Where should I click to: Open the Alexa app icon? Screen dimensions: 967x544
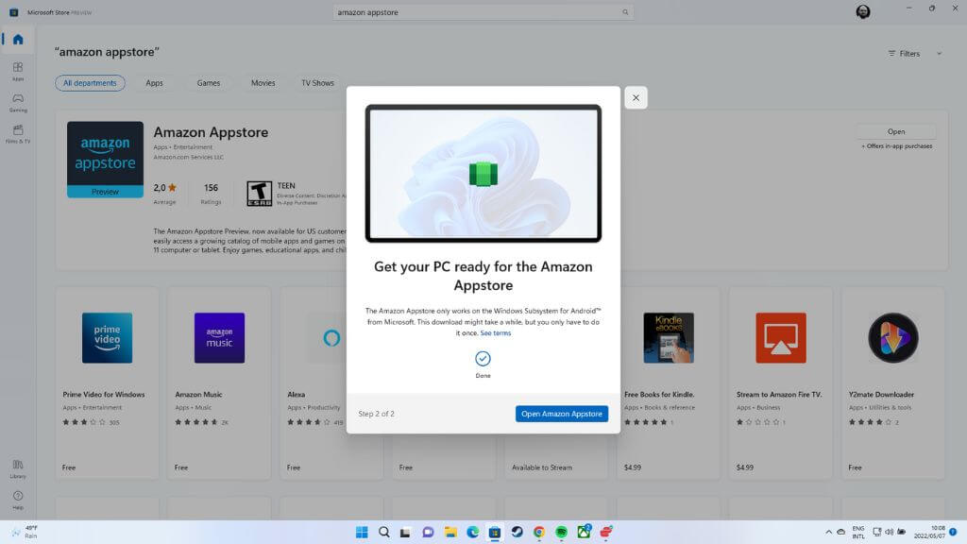(331, 337)
